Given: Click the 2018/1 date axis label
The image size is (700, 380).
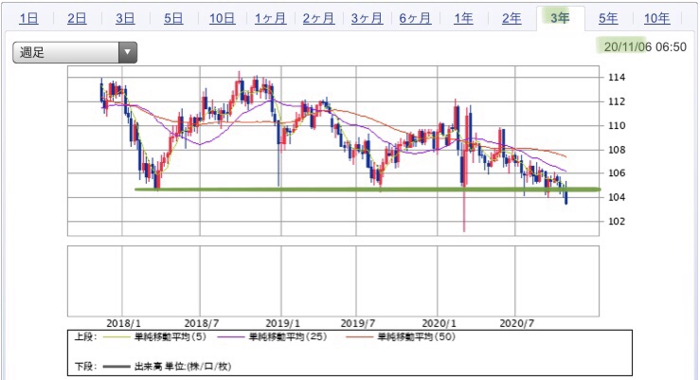Looking at the screenshot, I should pos(123,323).
